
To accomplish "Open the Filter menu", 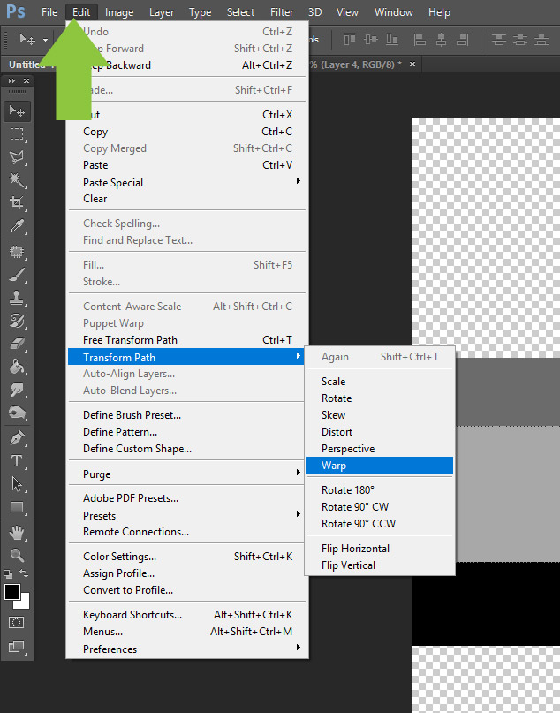I will point(282,12).
